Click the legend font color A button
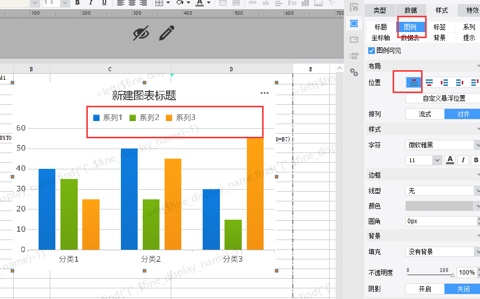 coord(450,160)
